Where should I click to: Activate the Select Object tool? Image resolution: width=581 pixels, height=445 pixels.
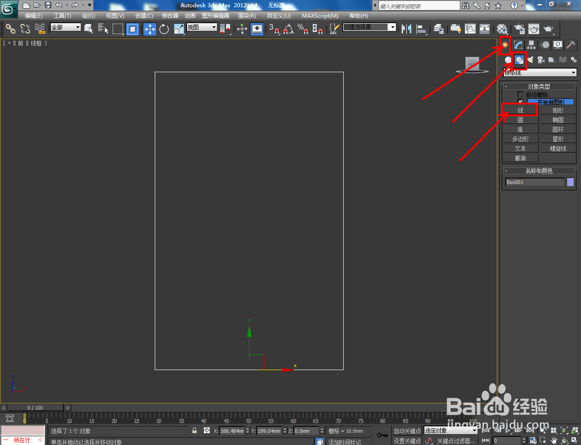[89, 29]
